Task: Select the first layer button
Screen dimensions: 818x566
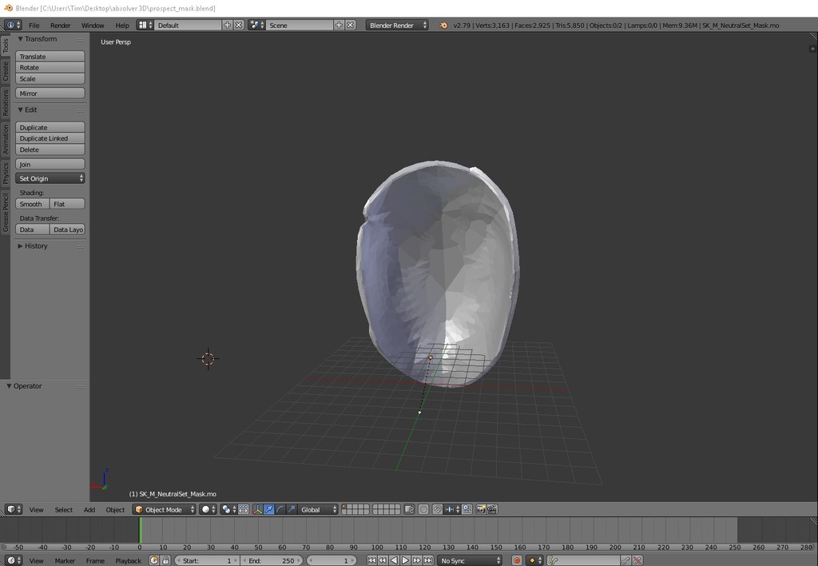Action: click(345, 507)
